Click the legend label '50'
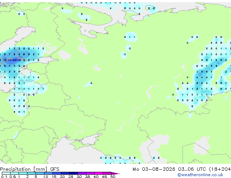This screenshot has height=178, width=231. pyautogui.click(x=113, y=177)
